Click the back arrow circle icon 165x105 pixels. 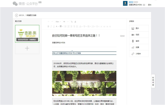point(16,15)
